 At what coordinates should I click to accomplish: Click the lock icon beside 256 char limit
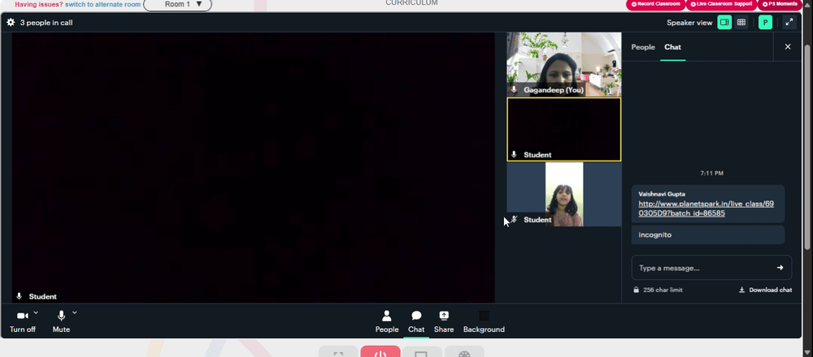point(636,290)
